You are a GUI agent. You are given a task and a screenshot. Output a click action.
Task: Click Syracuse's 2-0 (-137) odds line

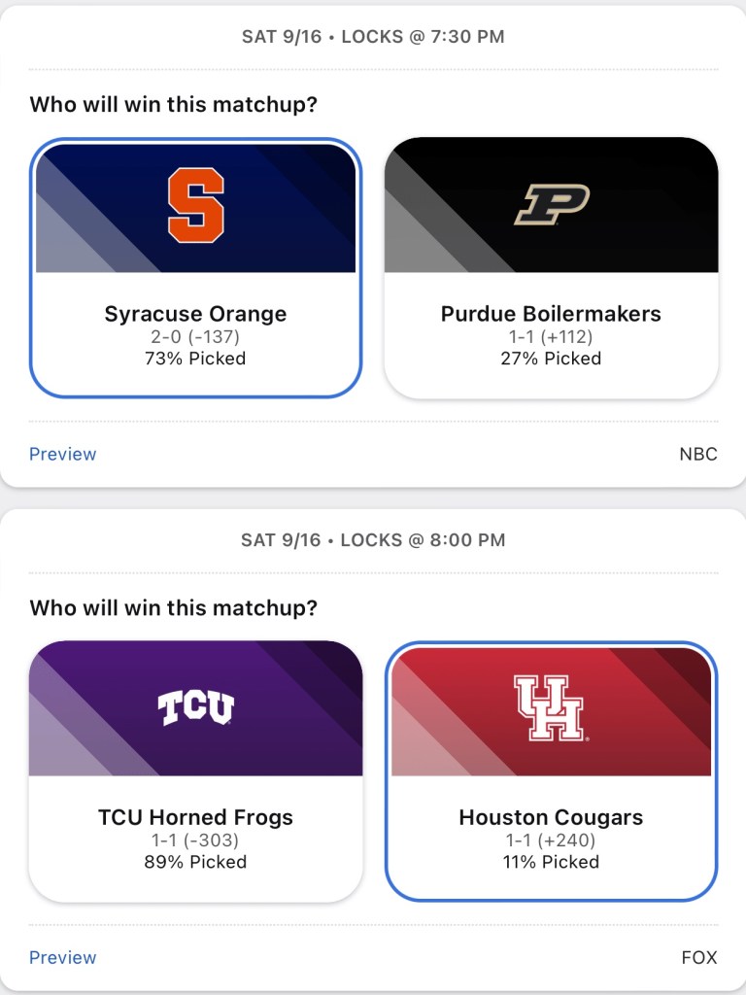[195, 337]
